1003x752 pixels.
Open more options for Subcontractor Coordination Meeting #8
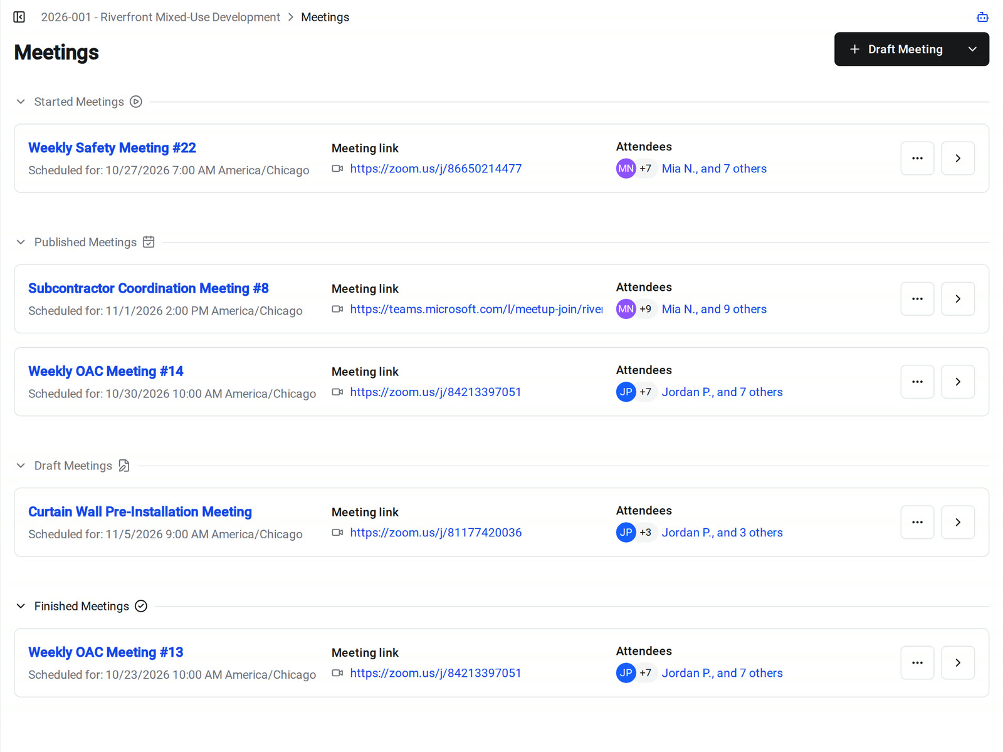[x=917, y=299]
